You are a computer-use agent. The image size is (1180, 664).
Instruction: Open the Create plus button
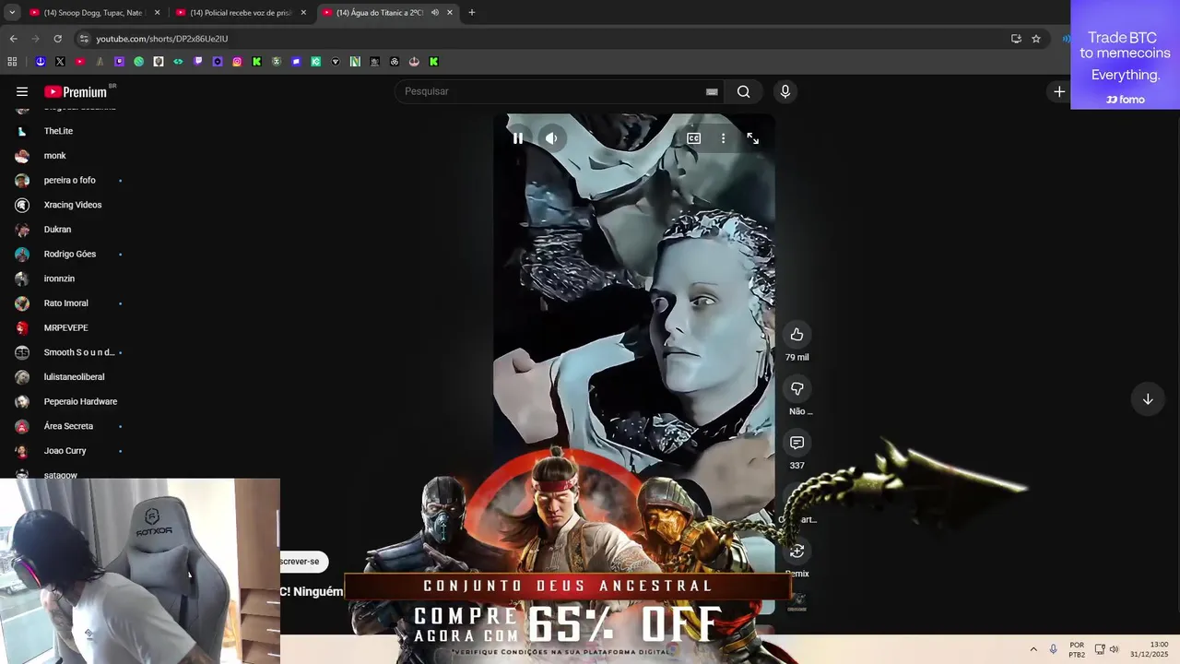pos(1059,91)
